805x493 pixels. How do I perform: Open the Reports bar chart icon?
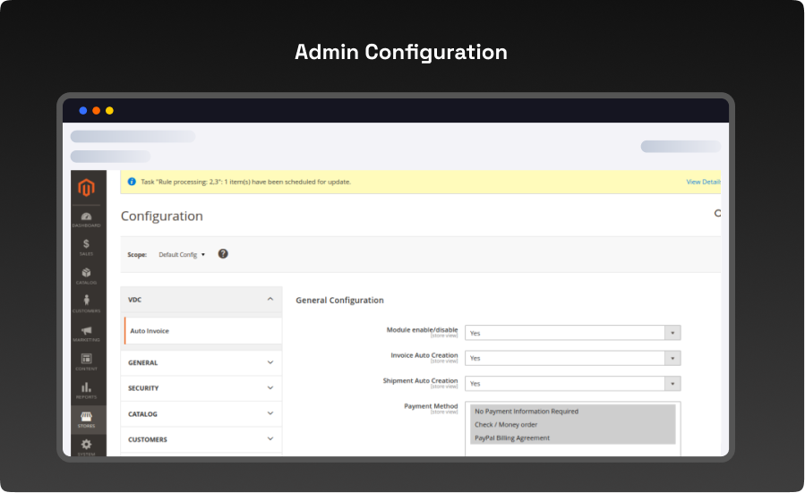click(86, 389)
